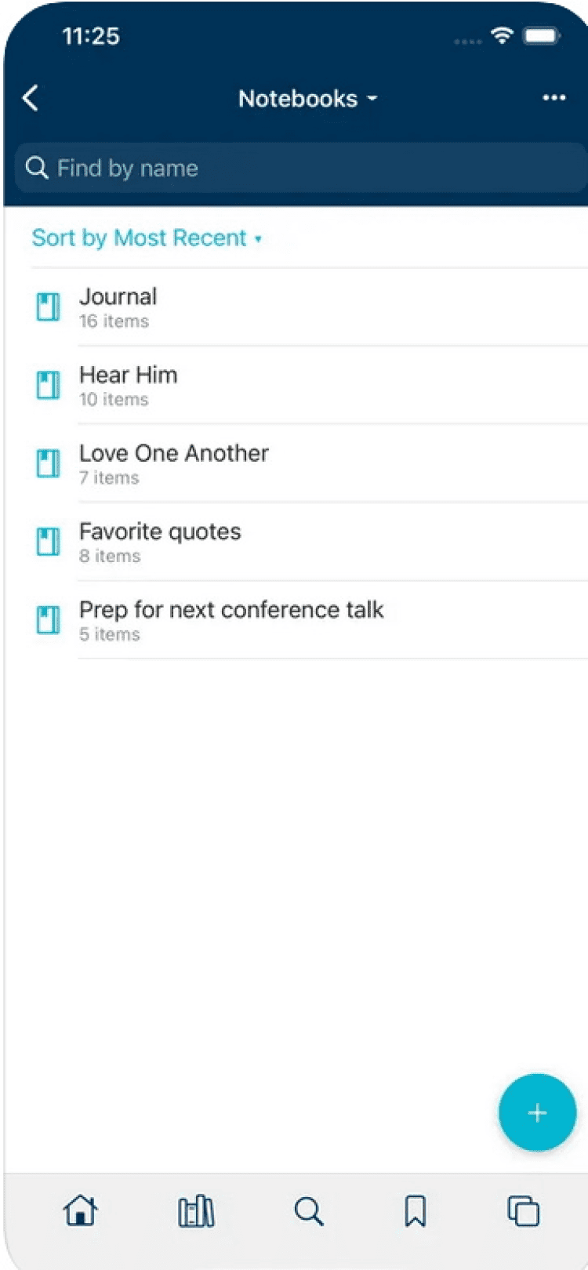Tap the Journal notebook icon
The height and width of the screenshot is (1270, 588).
pos(49,307)
